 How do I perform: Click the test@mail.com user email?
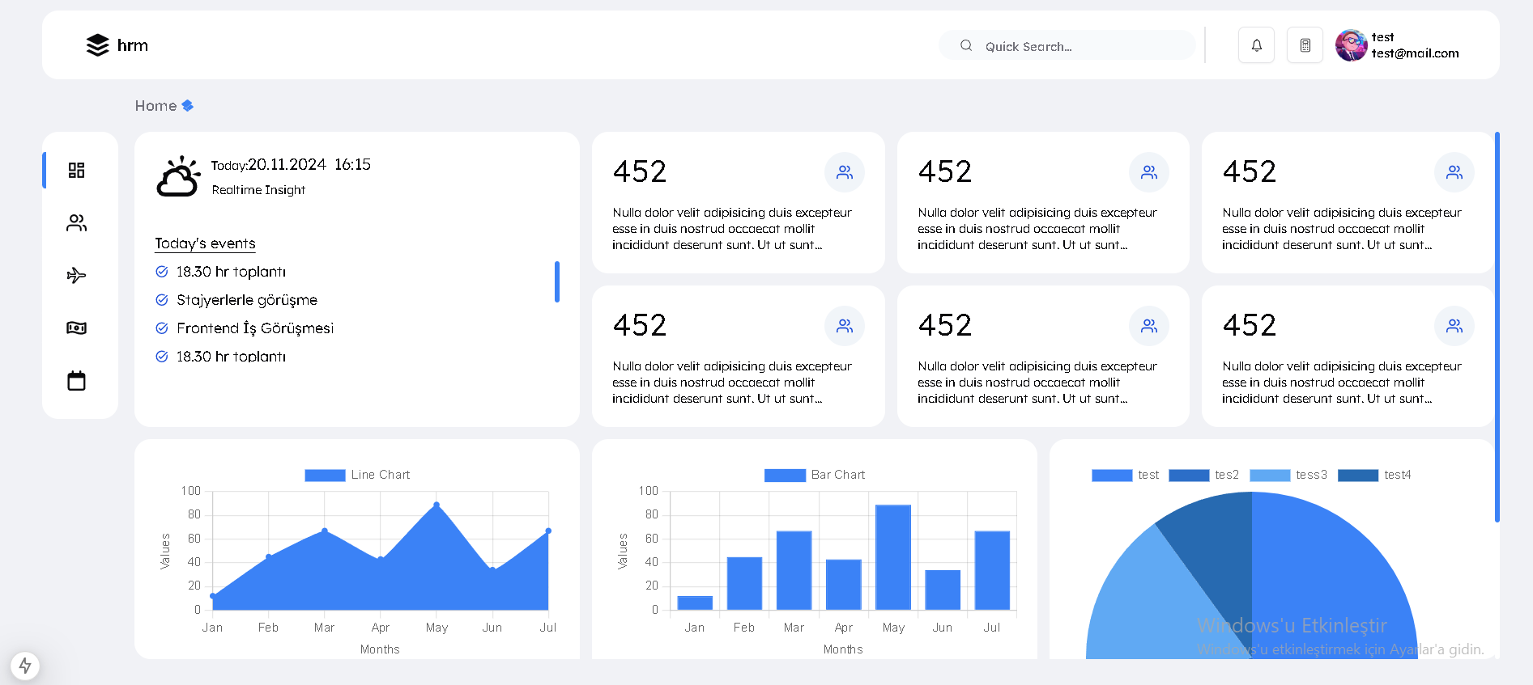tap(1415, 53)
